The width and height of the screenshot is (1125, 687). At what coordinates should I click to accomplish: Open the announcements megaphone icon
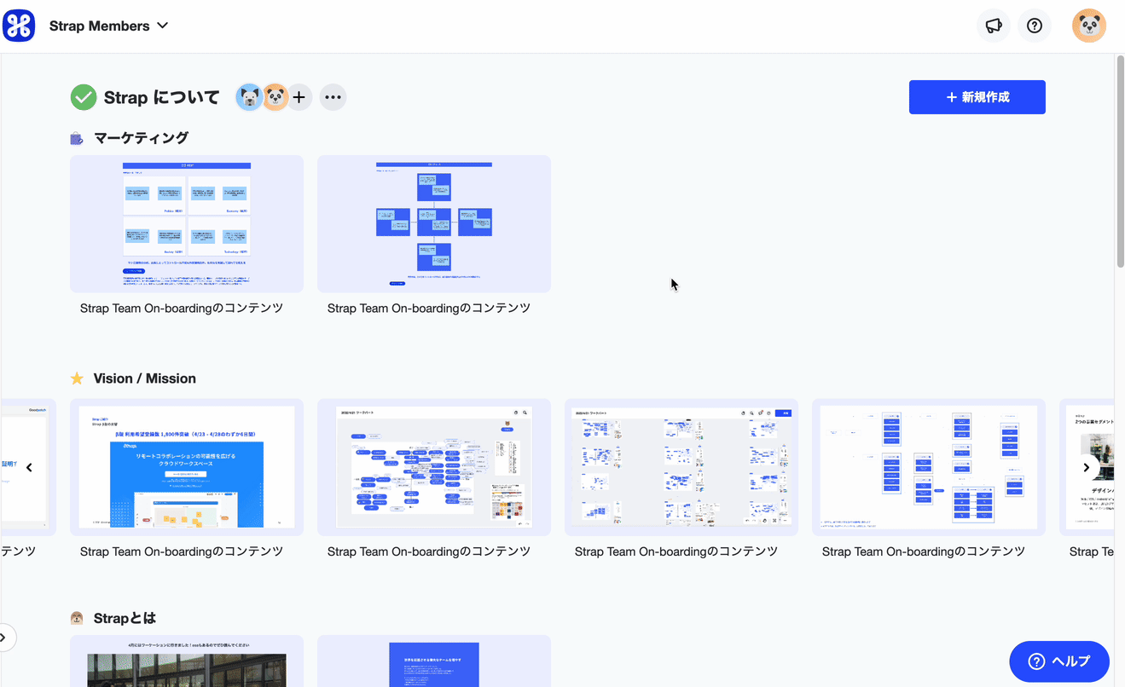(994, 26)
